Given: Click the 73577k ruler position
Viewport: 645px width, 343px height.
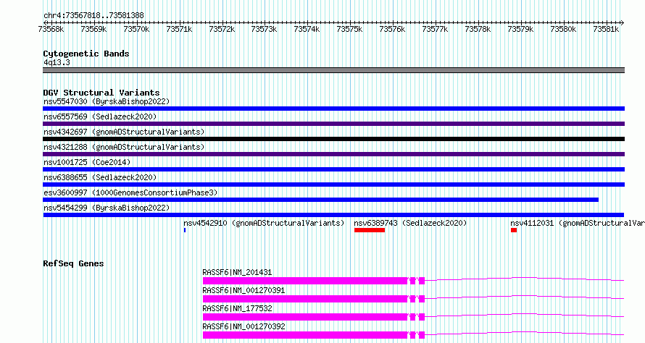Looking at the screenshot, I should tap(436, 29).
